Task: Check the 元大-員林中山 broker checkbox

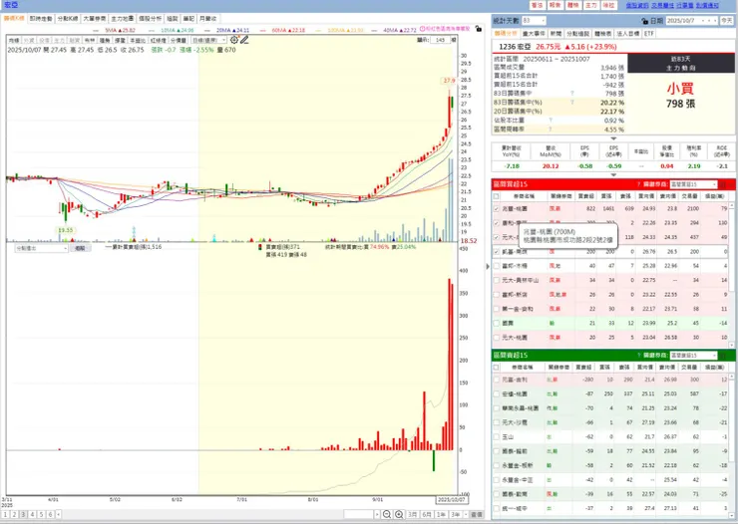Action: (496, 280)
